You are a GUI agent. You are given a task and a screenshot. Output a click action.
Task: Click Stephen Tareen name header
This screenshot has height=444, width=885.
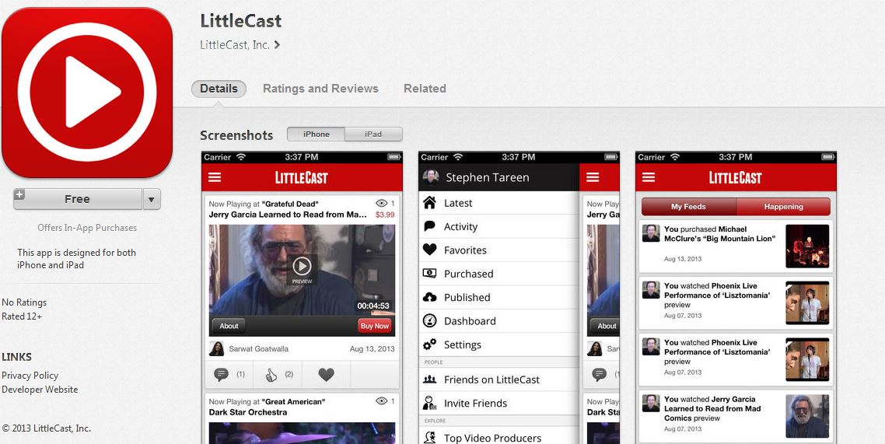pos(488,178)
